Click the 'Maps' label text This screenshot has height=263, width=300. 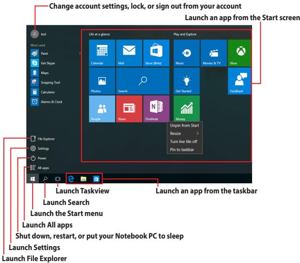point(45,73)
